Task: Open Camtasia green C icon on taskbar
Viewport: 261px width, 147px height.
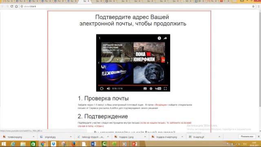Action: click(x=104, y=144)
